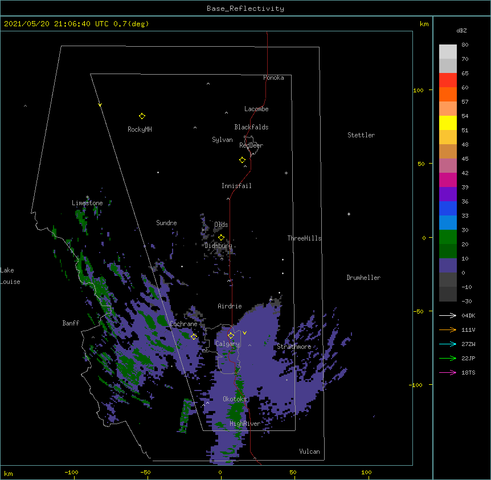Click the 04DK legend label
The image size is (491, 480).
(468, 315)
